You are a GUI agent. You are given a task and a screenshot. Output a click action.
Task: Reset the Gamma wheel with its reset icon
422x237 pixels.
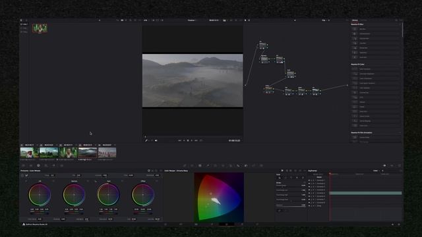pos(88,182)
